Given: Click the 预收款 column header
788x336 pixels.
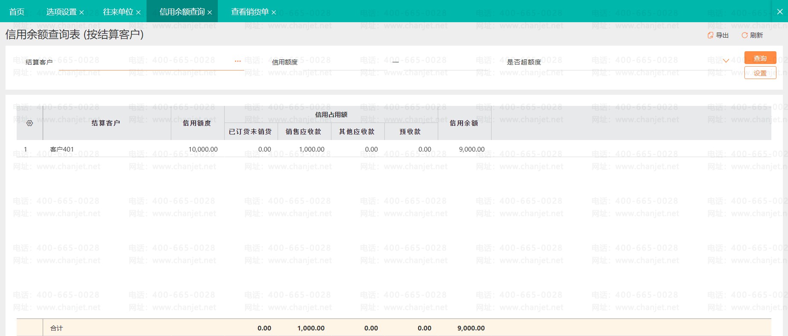Looking at the screenshot, I should pyautogui.click(x=411, y=131).
